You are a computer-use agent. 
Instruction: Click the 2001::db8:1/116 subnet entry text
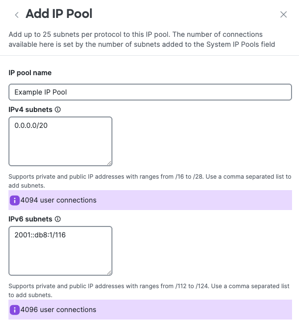40,235
